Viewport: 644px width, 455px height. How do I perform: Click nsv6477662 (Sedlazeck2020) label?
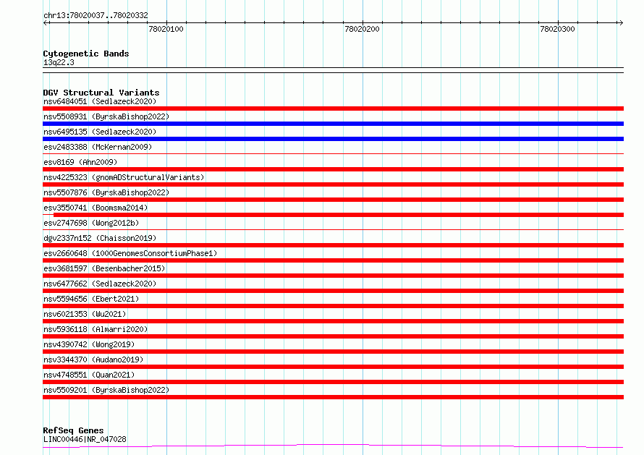100,284
